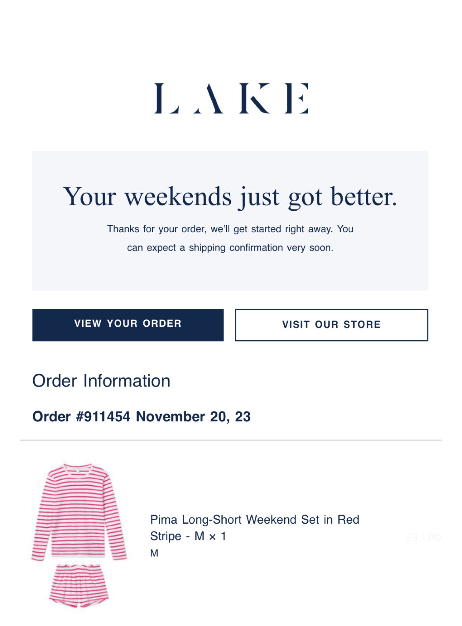
Task: Click the divider line under the order number
Action: (x=231, y=439)
